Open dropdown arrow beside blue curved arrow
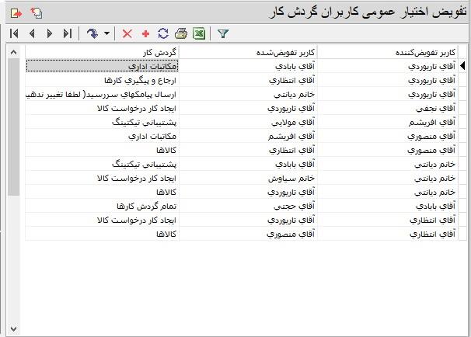 (x=106, y=34)
